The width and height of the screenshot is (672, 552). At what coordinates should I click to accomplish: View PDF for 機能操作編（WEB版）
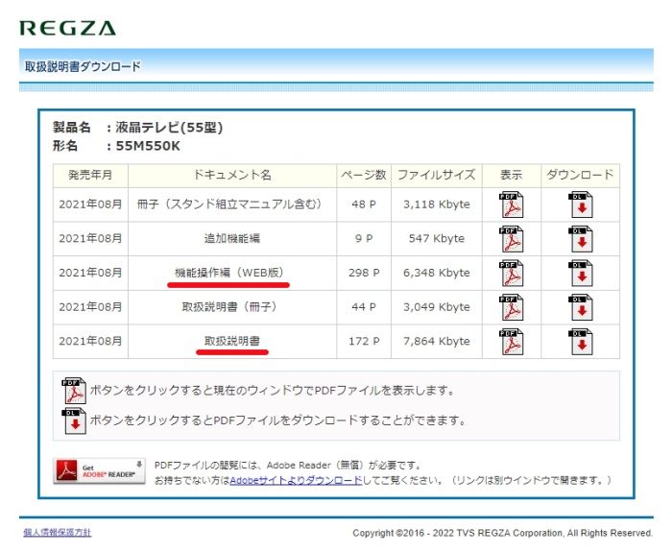(512, 273)
